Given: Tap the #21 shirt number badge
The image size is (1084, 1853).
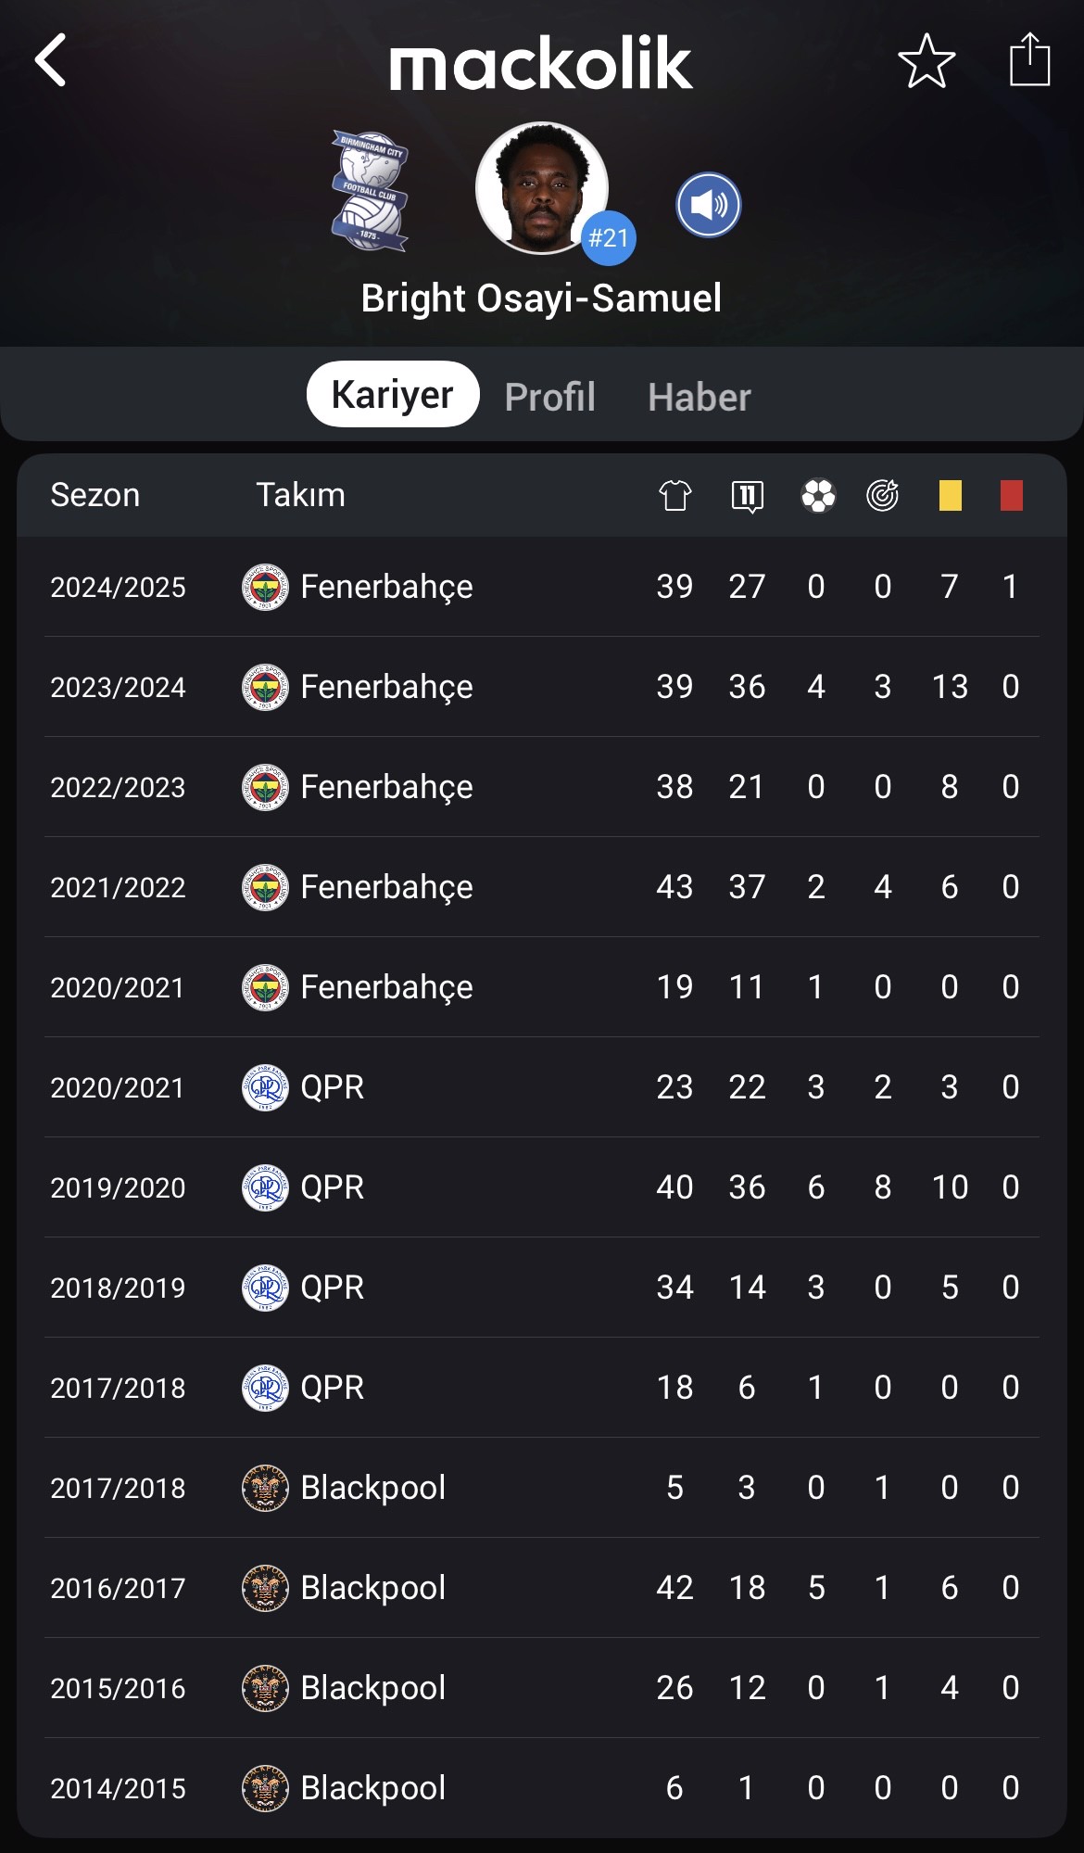Looking at the screenshot, I should [x=609, y=238].
